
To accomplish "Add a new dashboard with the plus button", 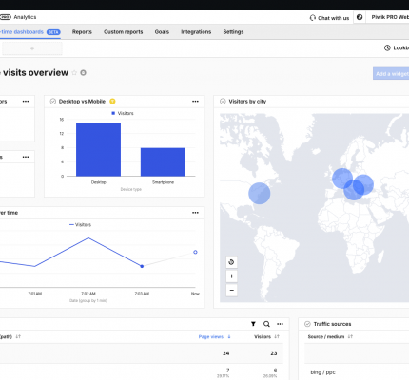I will point(32,48).
